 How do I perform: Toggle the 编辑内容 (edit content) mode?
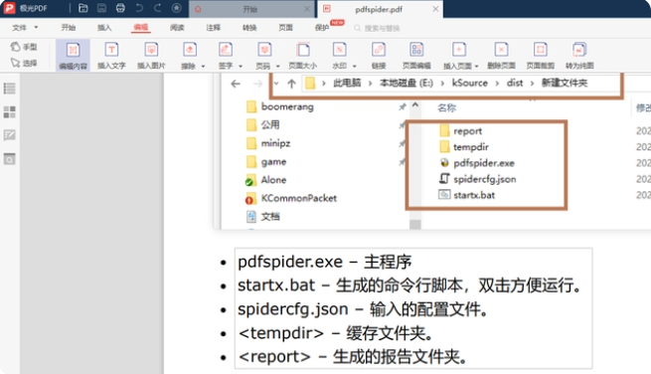point(74,56)
